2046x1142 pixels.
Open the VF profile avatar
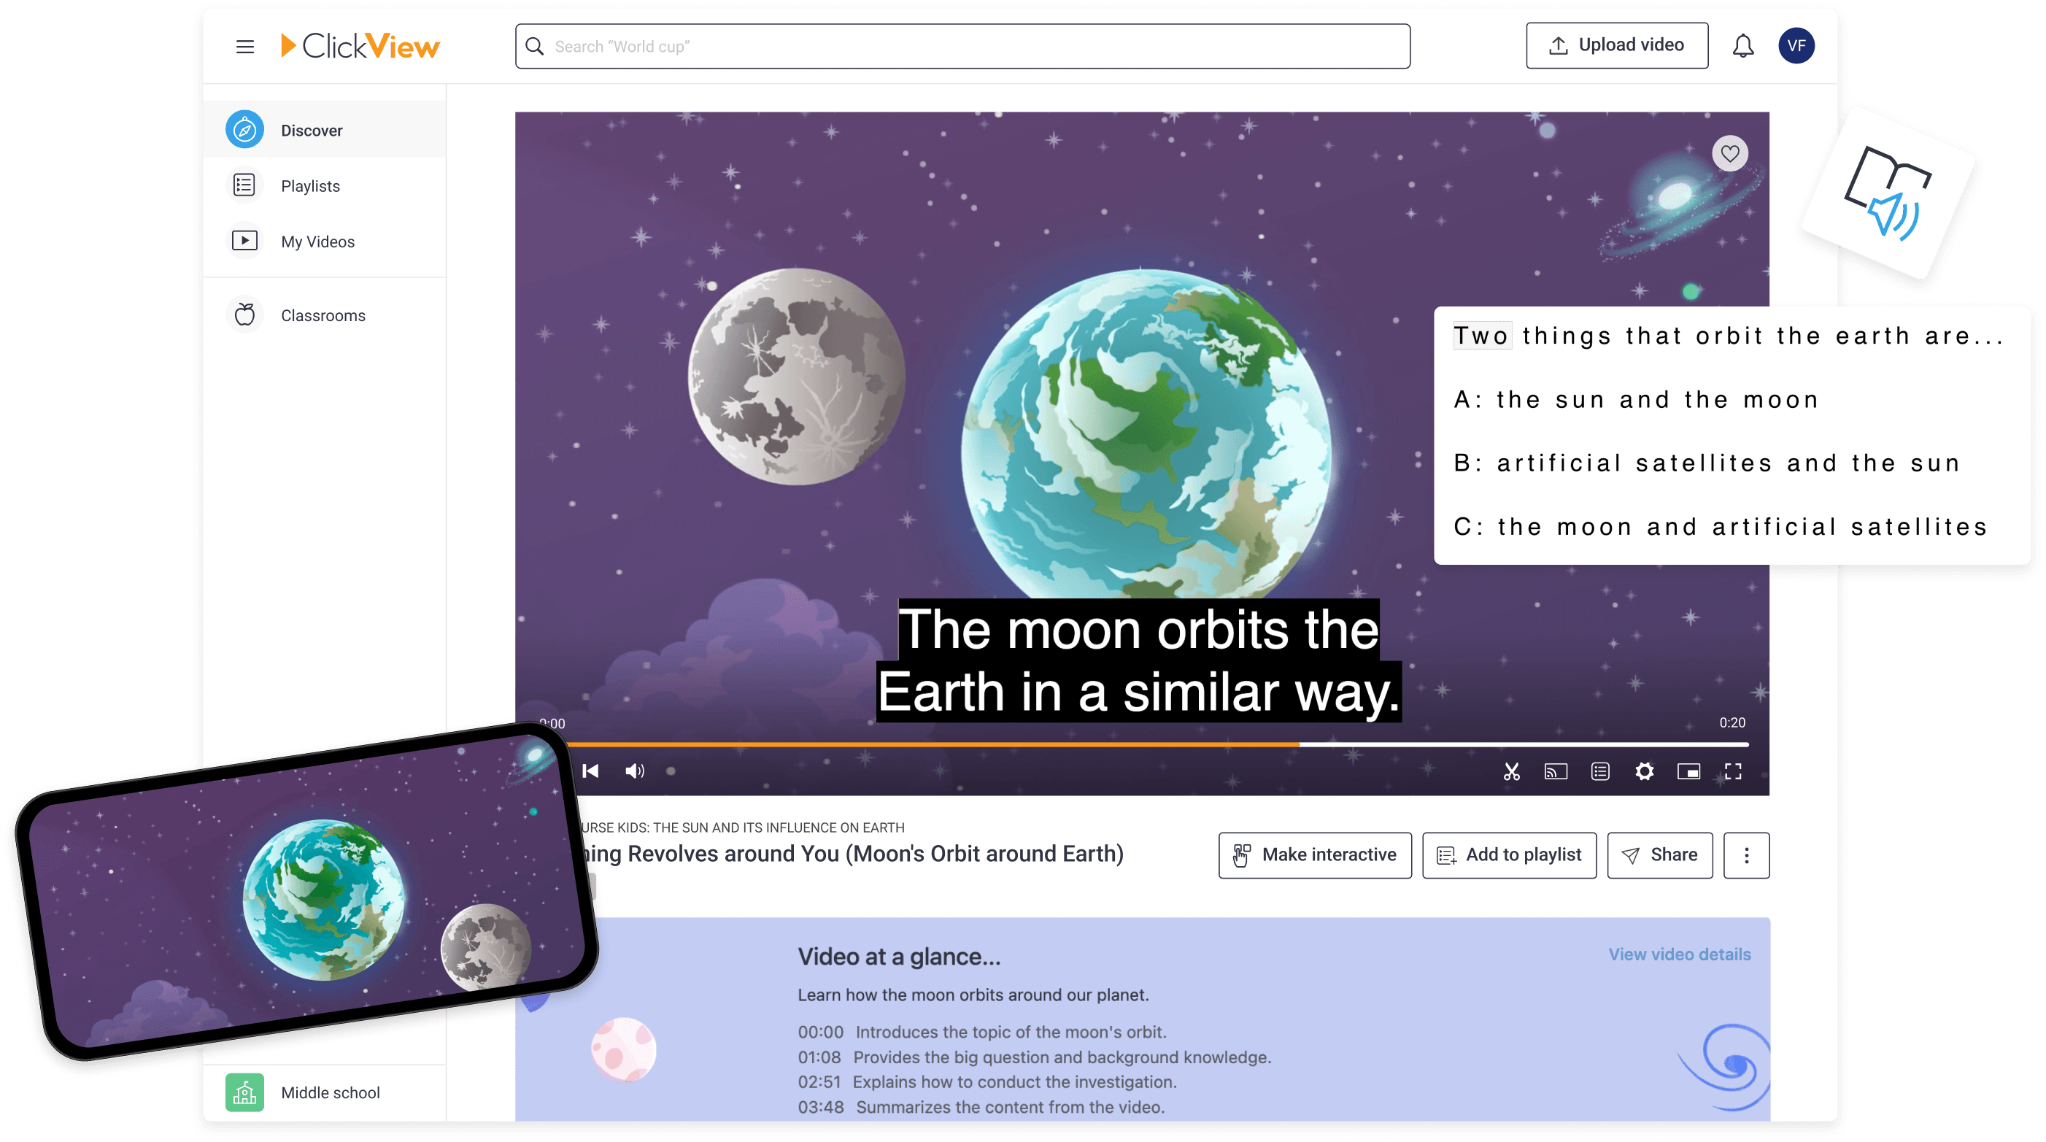[1796, 45]
